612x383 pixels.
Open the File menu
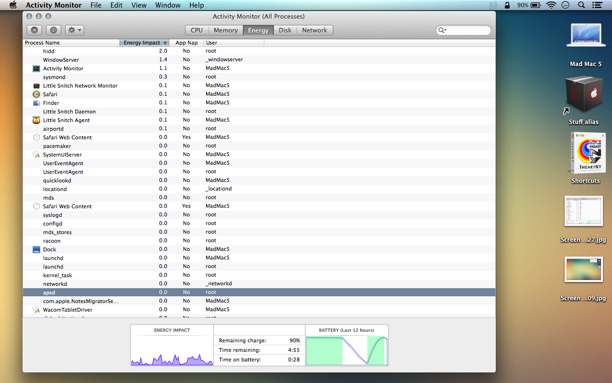click(96, 5)
